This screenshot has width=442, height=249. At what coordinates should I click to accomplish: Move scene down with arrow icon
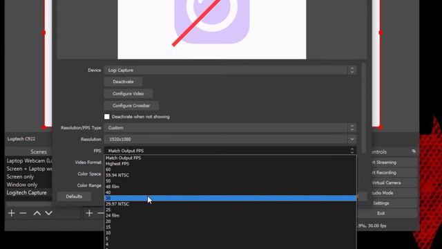[x=49, y=213]
